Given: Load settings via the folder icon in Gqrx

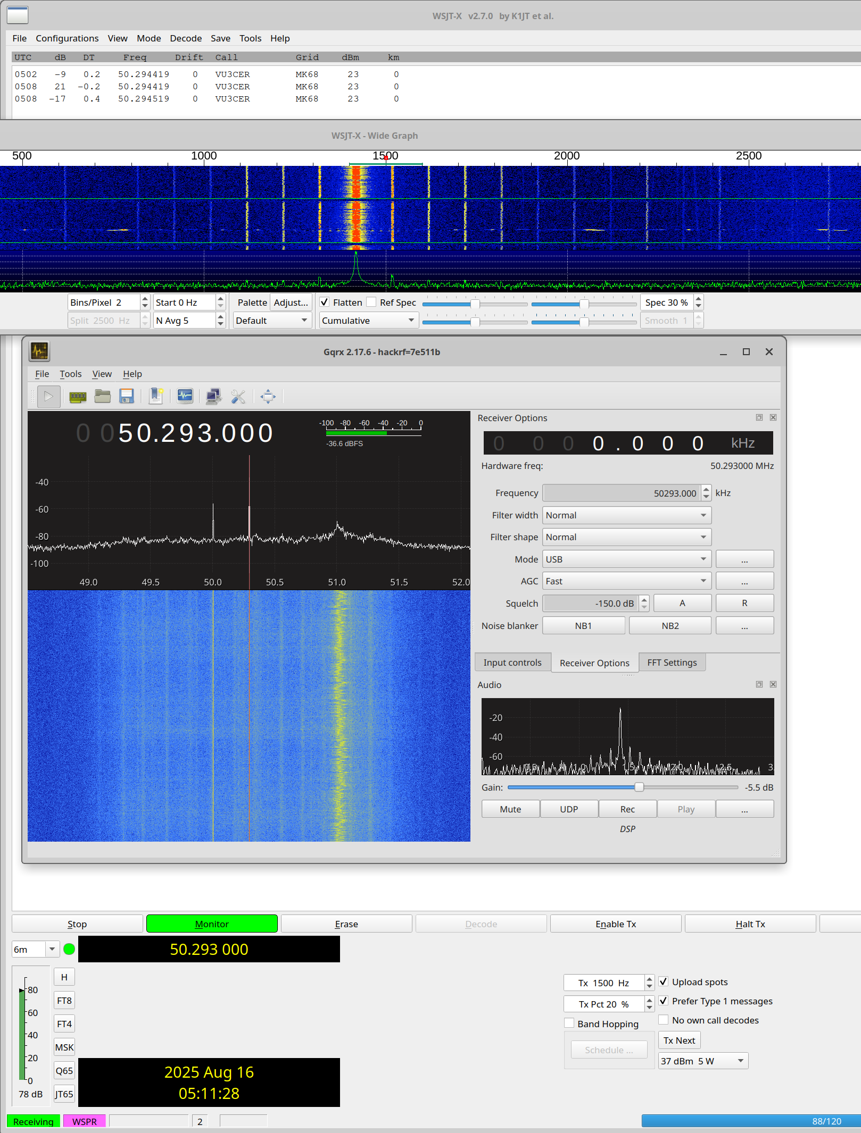Looking at the screenshot, I should click(x=102, y=396).
